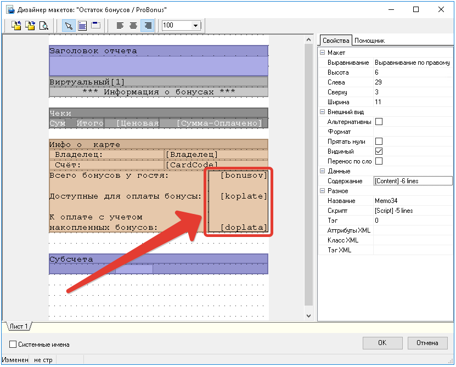The image size is (456, 367).
Task: Switch to the Свойства tab
Action: point(336,41)
